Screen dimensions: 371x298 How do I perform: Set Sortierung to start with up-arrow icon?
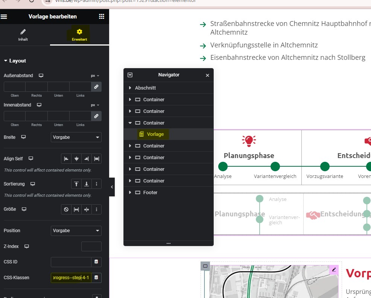[76, 184]
